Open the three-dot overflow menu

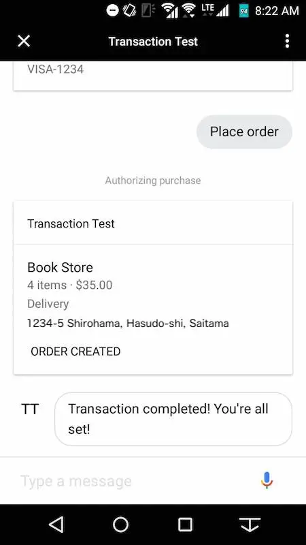(287, 42)
